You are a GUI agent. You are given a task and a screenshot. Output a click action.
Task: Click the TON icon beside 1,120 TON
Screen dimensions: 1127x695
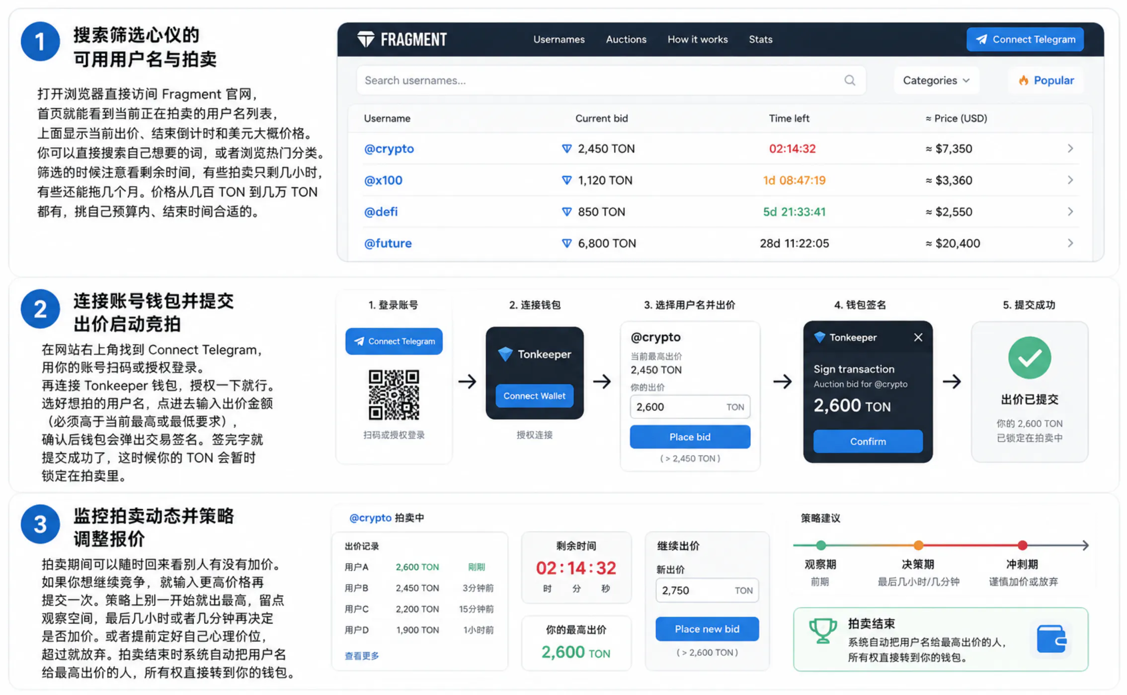click(566, 180)
